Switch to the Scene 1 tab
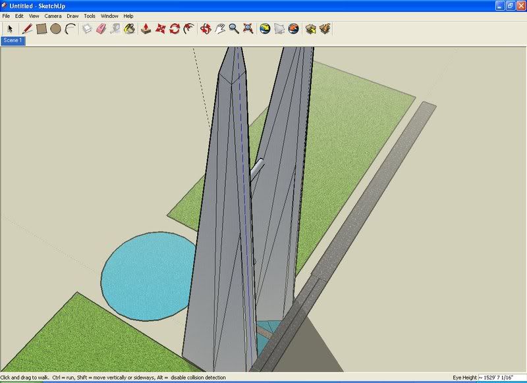 coord(13,41)
